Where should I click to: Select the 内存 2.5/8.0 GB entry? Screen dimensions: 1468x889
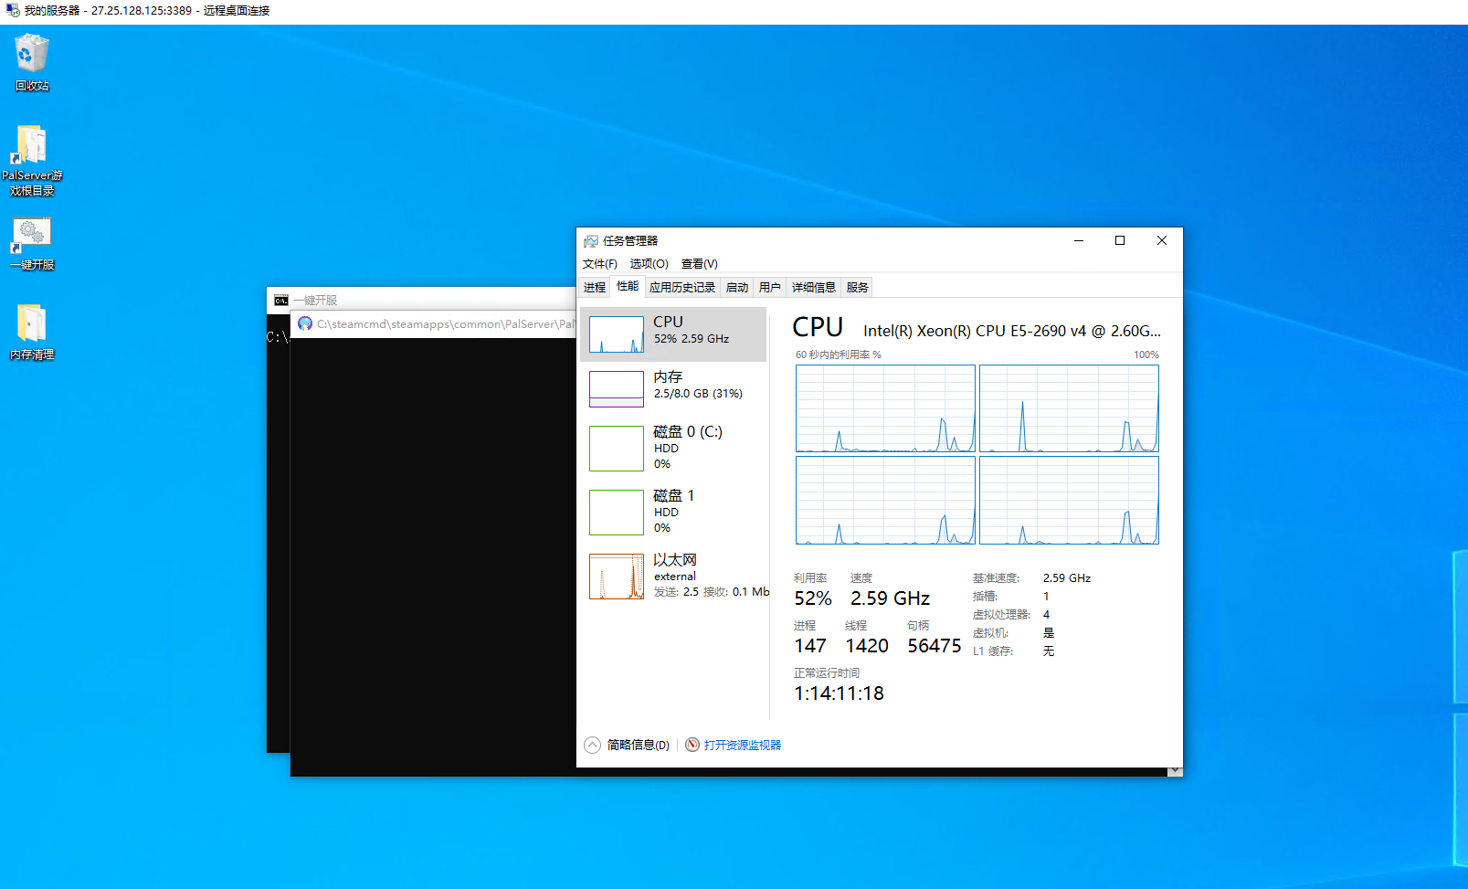tap(673, 389)
